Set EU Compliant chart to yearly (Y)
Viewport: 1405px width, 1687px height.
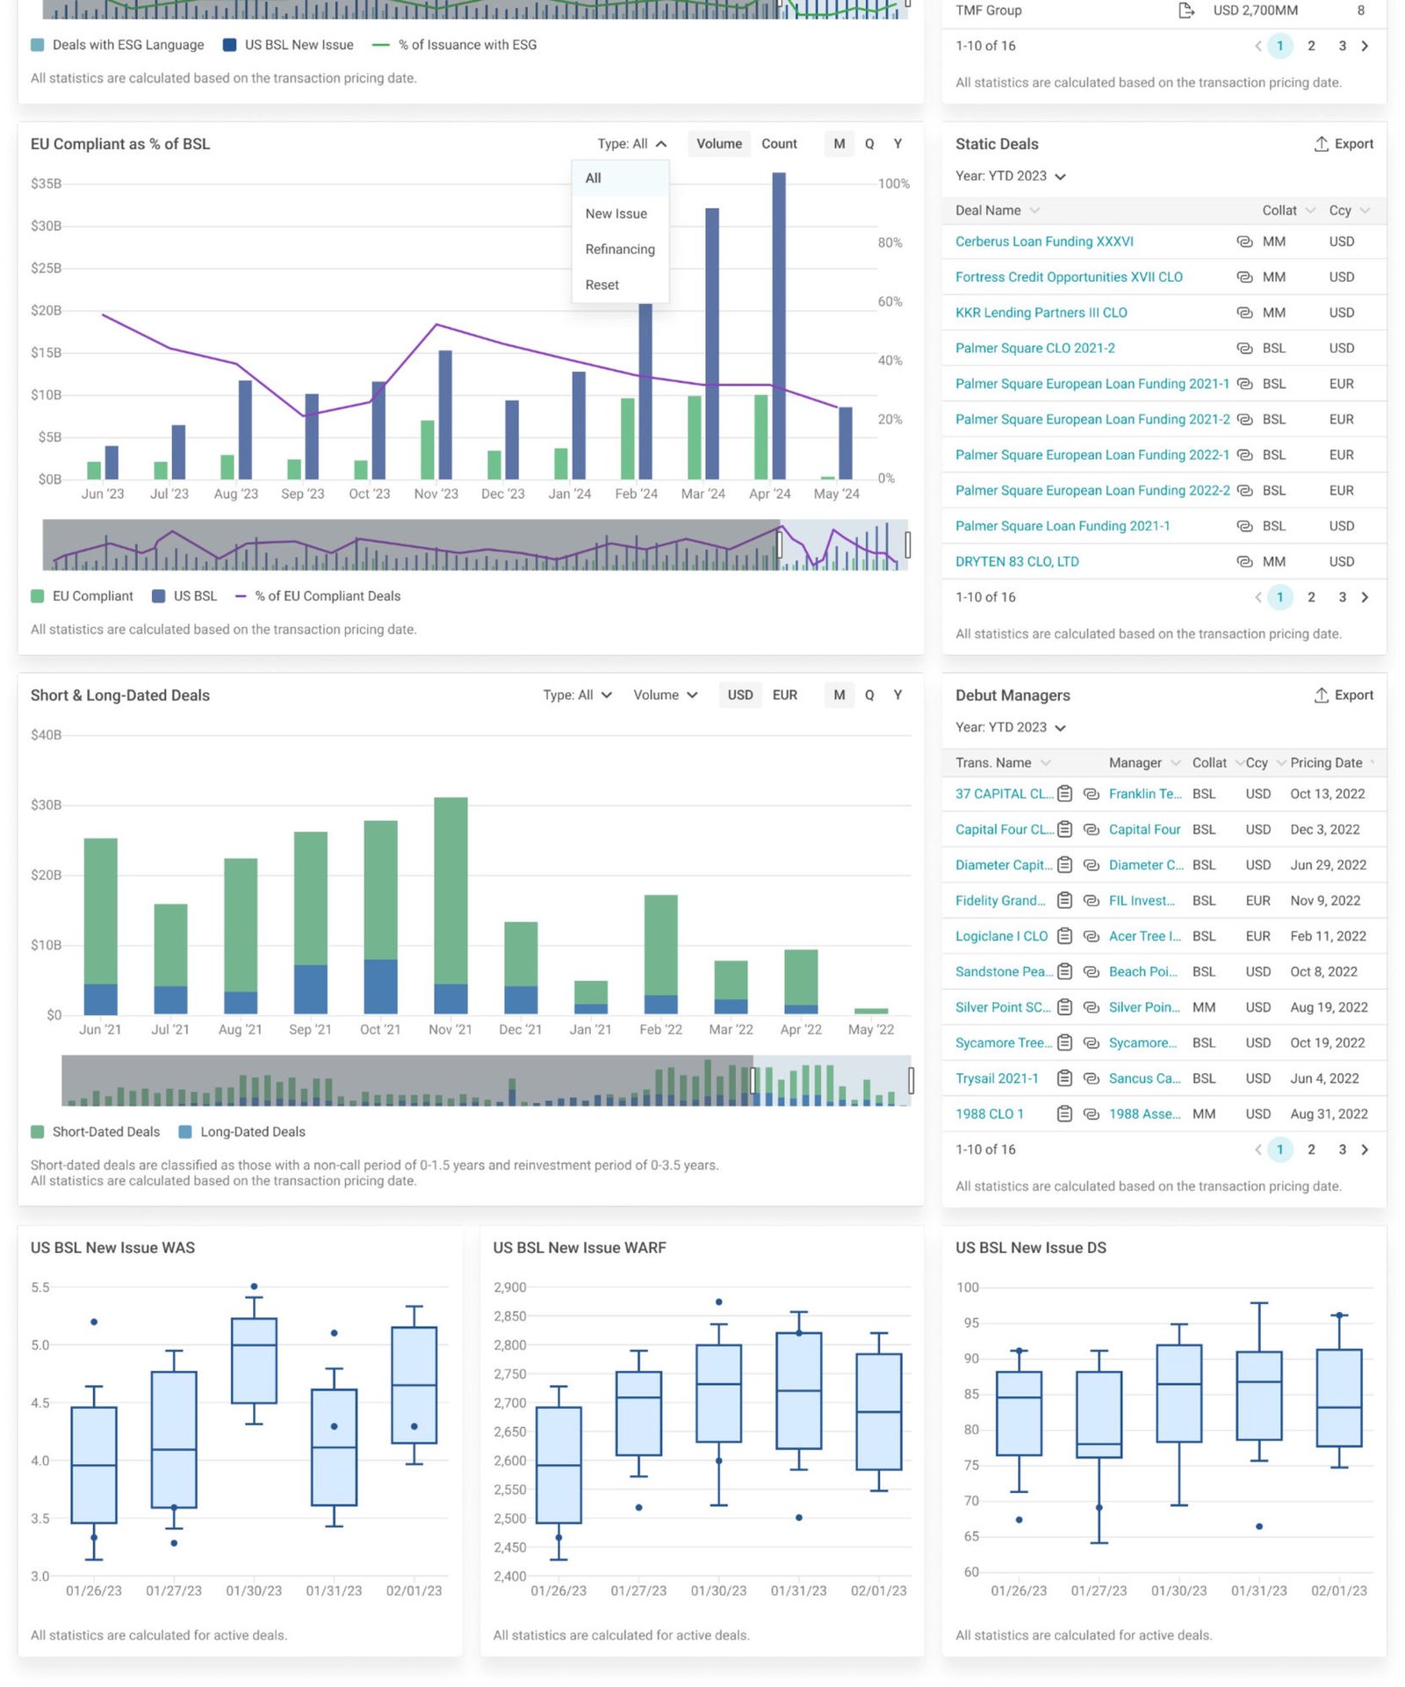click(x=897, y=144)
